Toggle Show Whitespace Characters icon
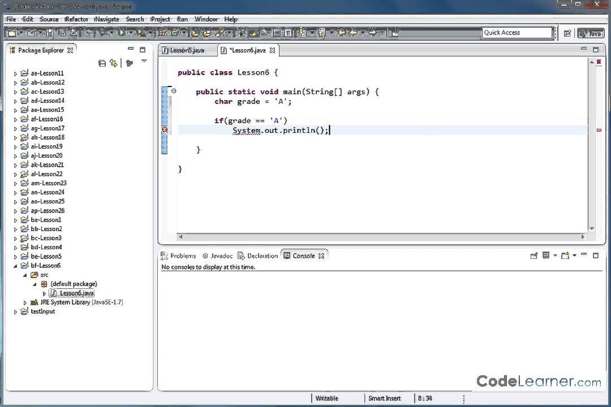The height and width of the screenshot is (407, 611). [287, 33]
